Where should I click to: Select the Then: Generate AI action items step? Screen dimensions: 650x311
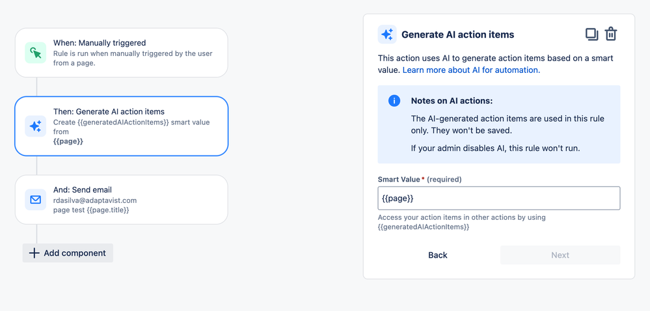tap(121, 126)
